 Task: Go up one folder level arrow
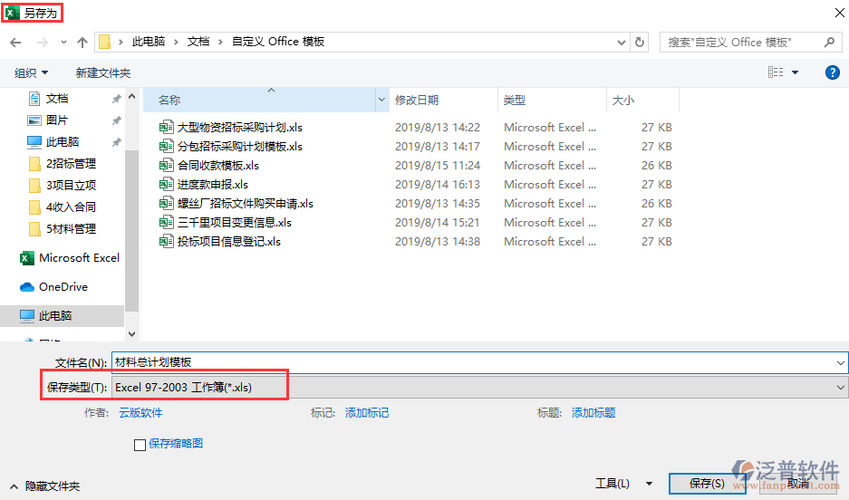coord(82,43)
